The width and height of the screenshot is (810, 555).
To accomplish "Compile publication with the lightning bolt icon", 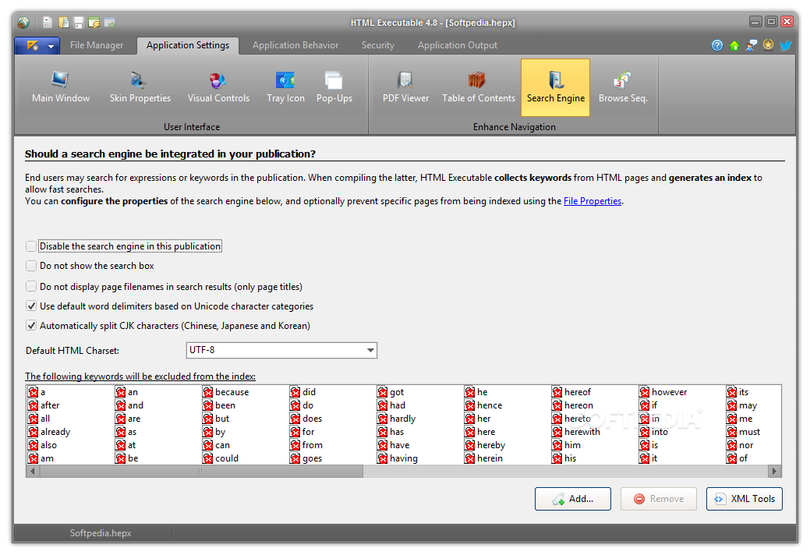I will 94,23.
